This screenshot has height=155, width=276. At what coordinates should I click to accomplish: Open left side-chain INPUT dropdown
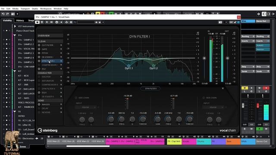86,107
